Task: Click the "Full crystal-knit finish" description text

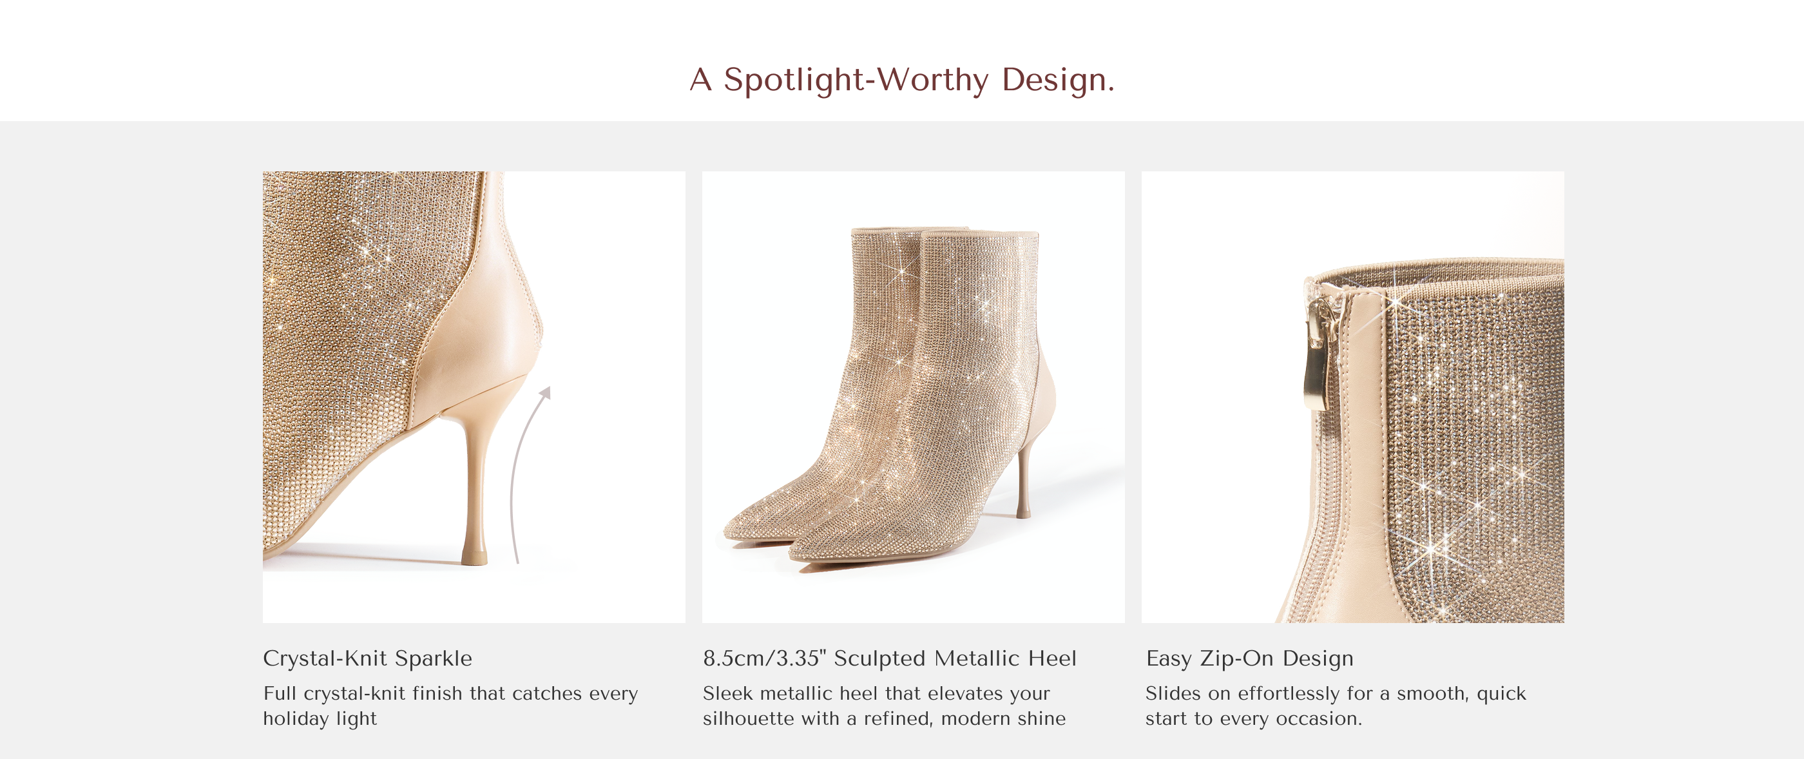Action: point(450,706)
